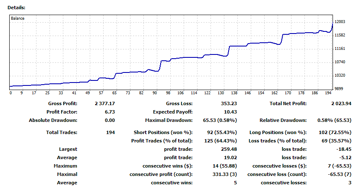
Task: Select the 162 mark on the horizontal axis
Action: (x=274, y=93)
